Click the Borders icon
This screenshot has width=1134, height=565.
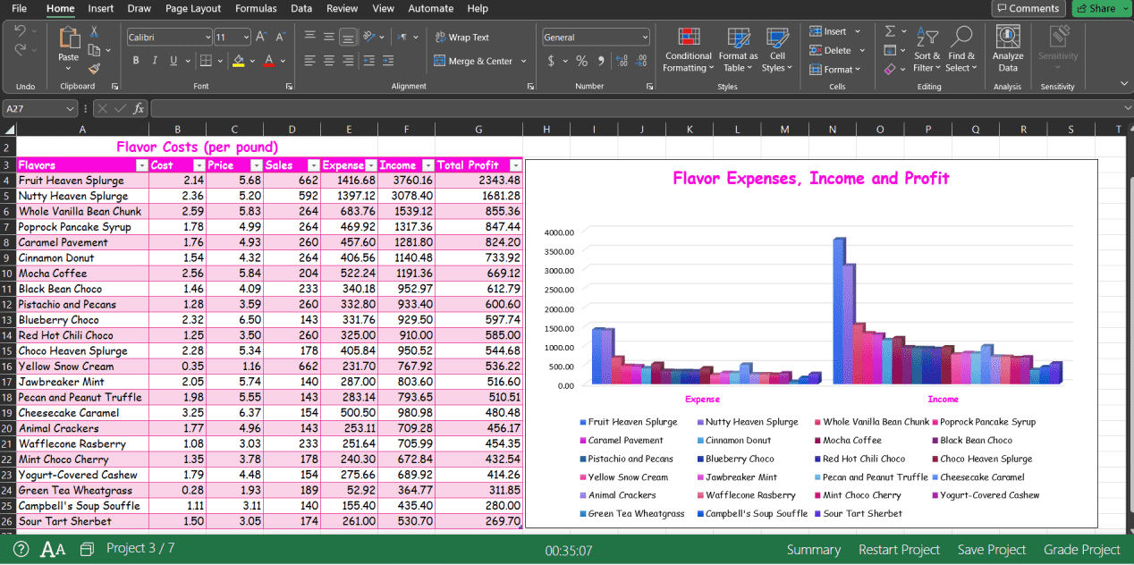[x=206, y=61]
